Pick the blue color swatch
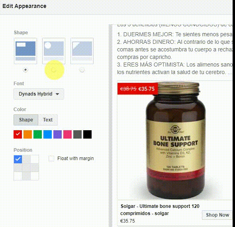This screenshot has height=227, width=235. [x=47, y=134]
